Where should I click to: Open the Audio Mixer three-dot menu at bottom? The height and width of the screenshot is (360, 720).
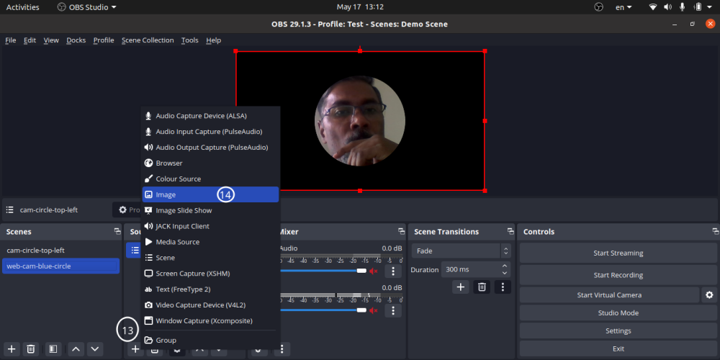(x=282, y=349)
